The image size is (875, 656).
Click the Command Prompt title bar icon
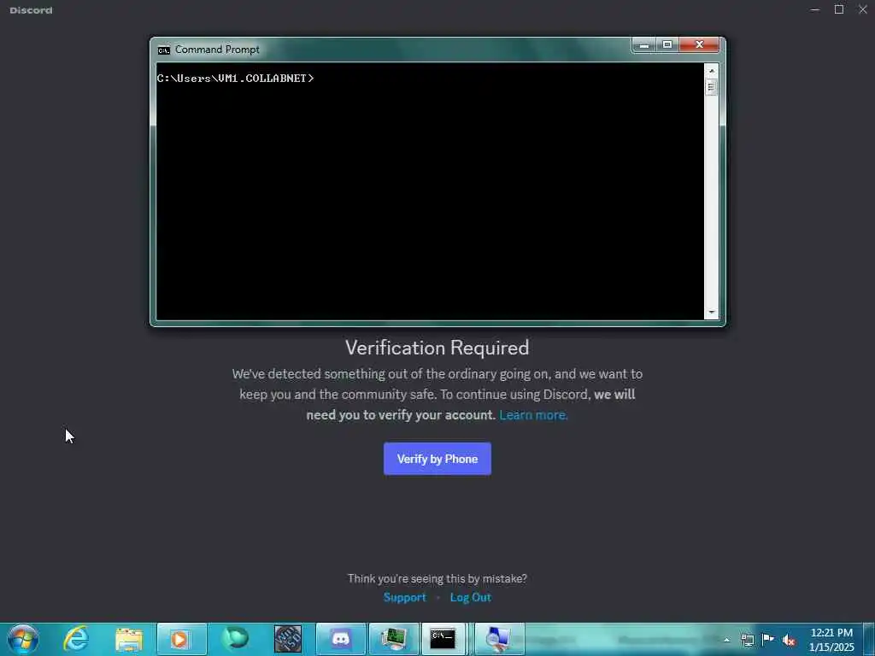(163, 50)
